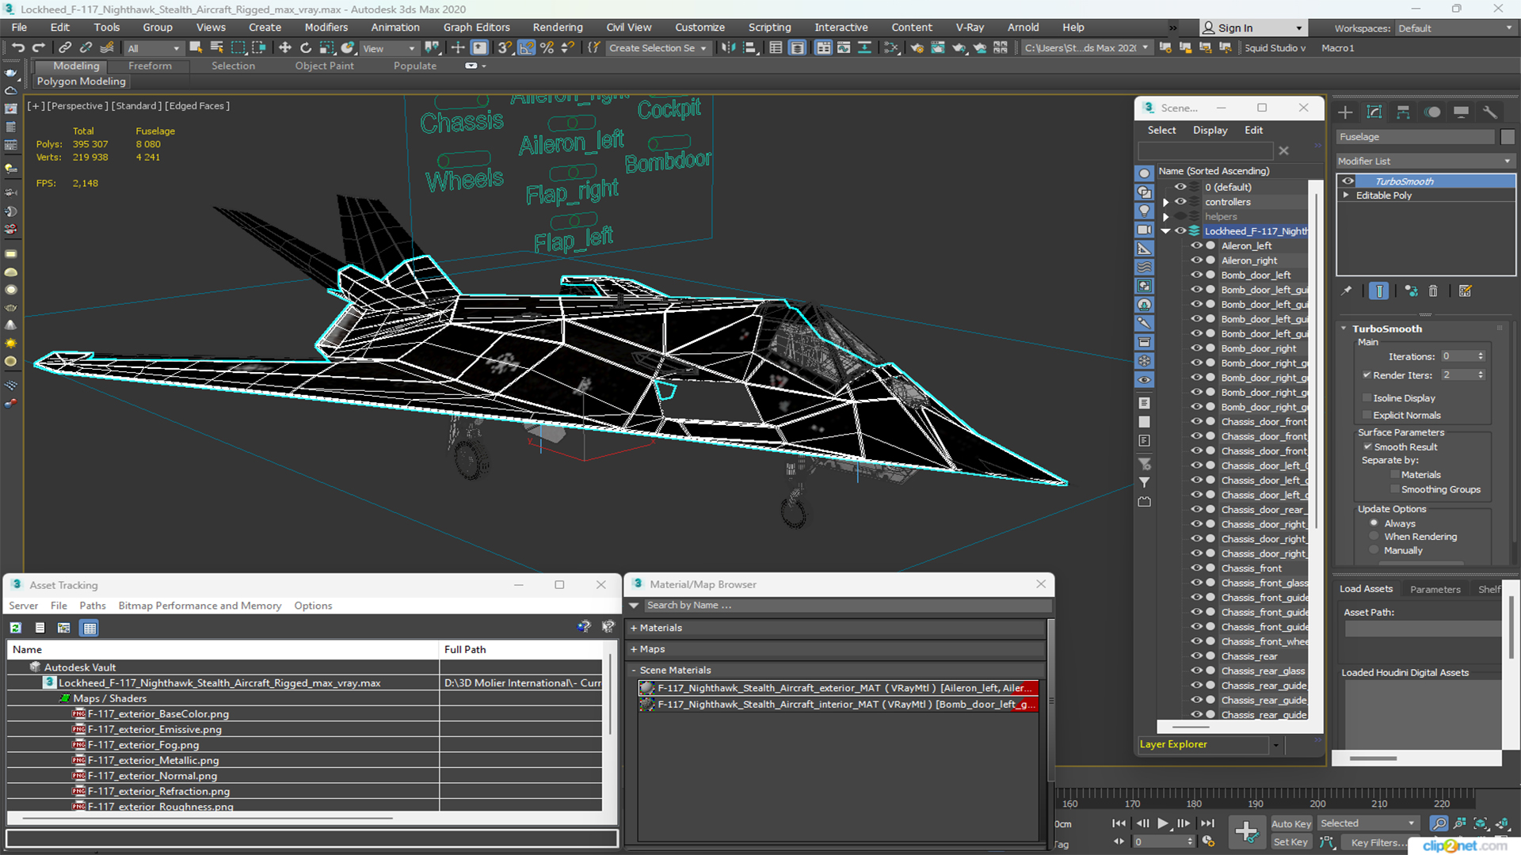This screenshot has width=1521, height=855.
Task: Toggle Display Geometry filter in Scene Explorer
Action: (x=1144, y=173)
